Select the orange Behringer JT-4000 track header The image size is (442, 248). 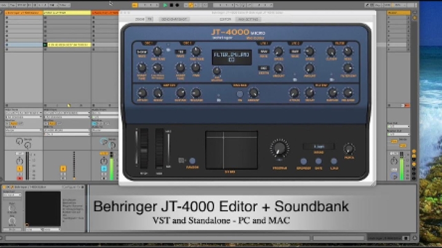tap(24, 13)
